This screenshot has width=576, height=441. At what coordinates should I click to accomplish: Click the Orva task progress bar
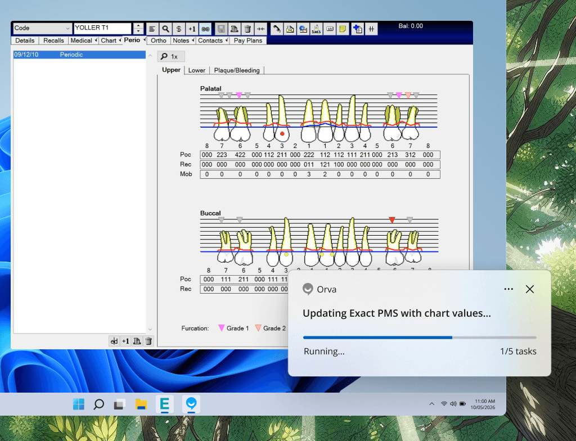click(419, 337)
